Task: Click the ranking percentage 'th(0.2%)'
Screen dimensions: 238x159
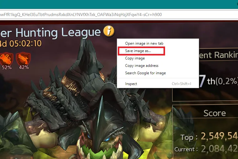Action: [222, 82]
